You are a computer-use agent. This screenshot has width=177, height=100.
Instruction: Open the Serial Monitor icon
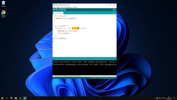[x=114, y=10]
